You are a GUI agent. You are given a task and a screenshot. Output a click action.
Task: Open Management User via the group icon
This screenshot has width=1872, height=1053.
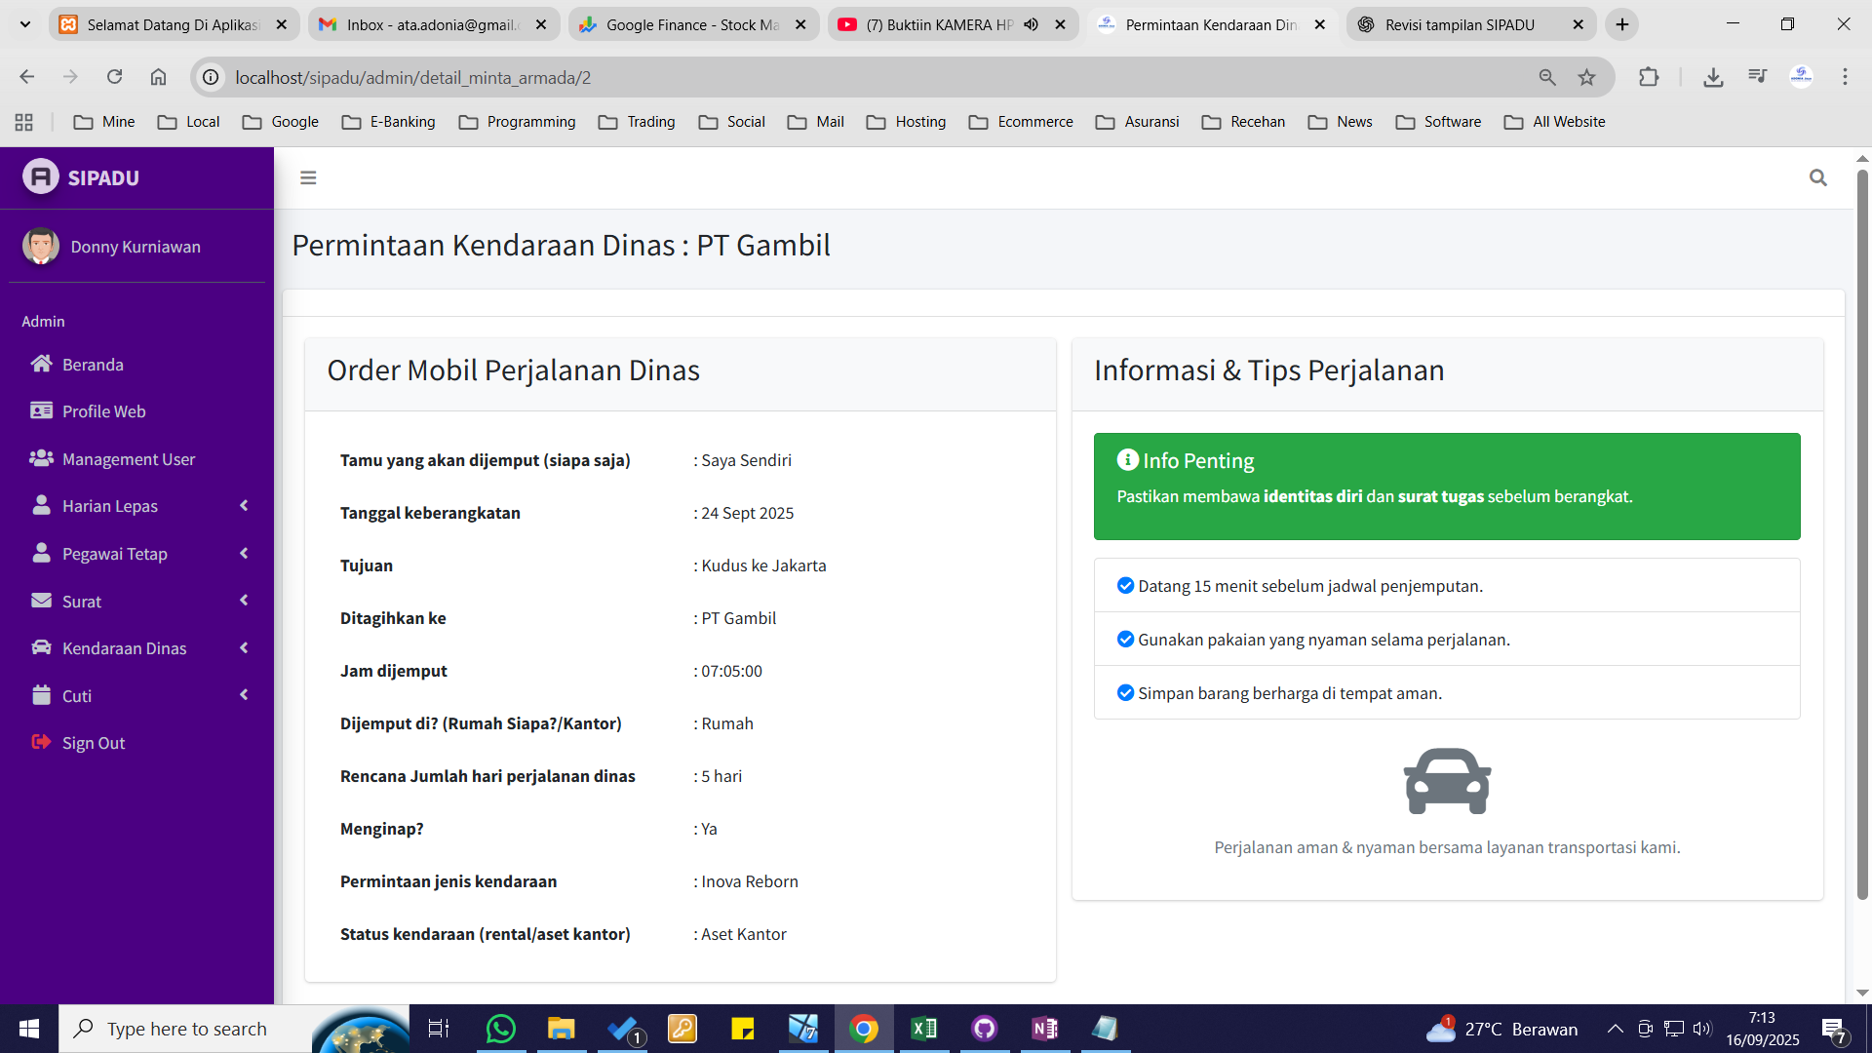[41, 458]
